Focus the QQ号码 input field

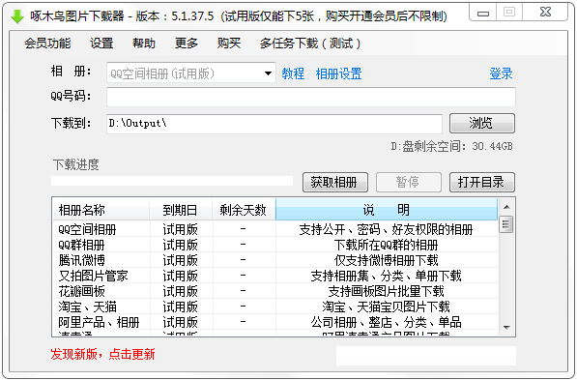(311, 98)
